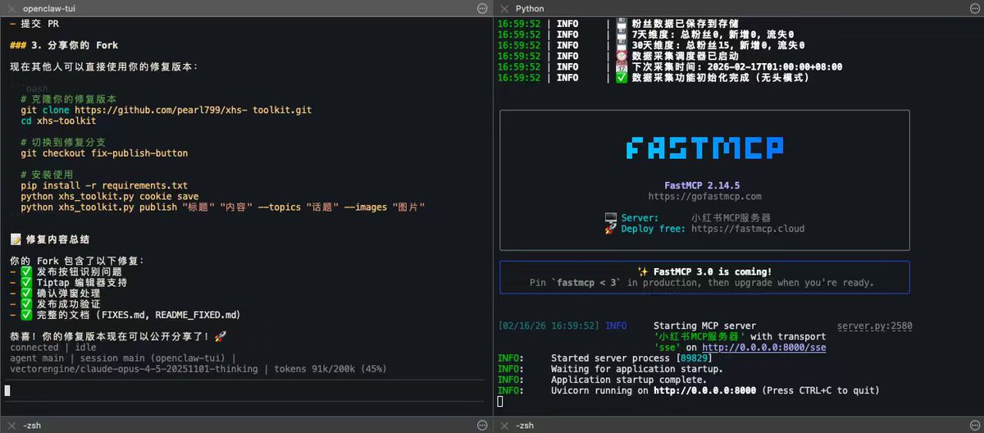
Task: Click the '你的 Fork 包含了以下修复' line
Action: coord(77,261)
